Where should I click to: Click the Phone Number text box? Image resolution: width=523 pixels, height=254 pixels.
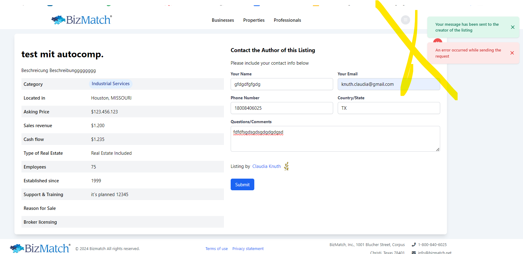pyautogui.click(x=282, y=108)
